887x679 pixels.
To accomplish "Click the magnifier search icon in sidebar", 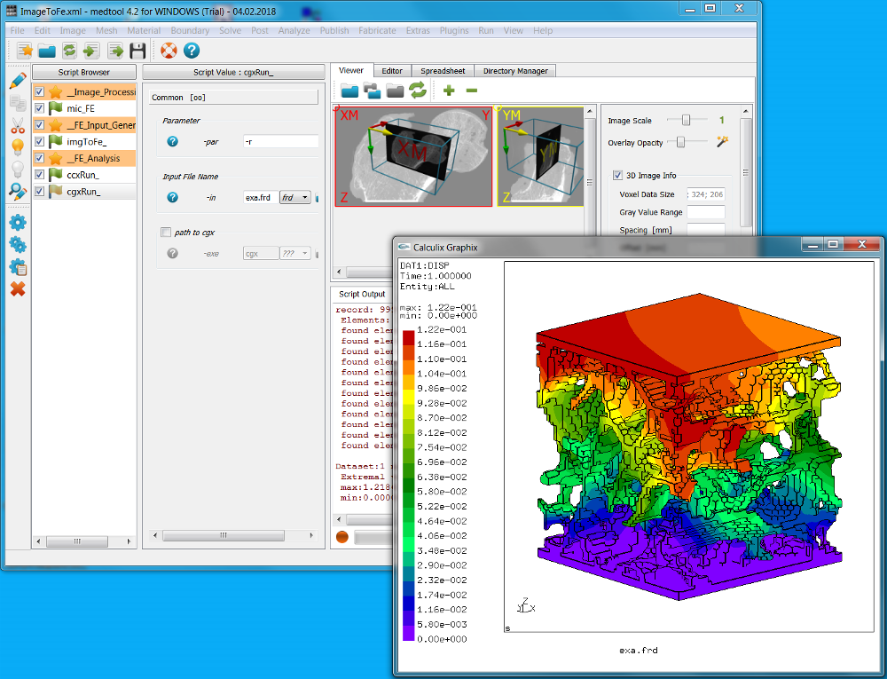I will click(18, 192).
